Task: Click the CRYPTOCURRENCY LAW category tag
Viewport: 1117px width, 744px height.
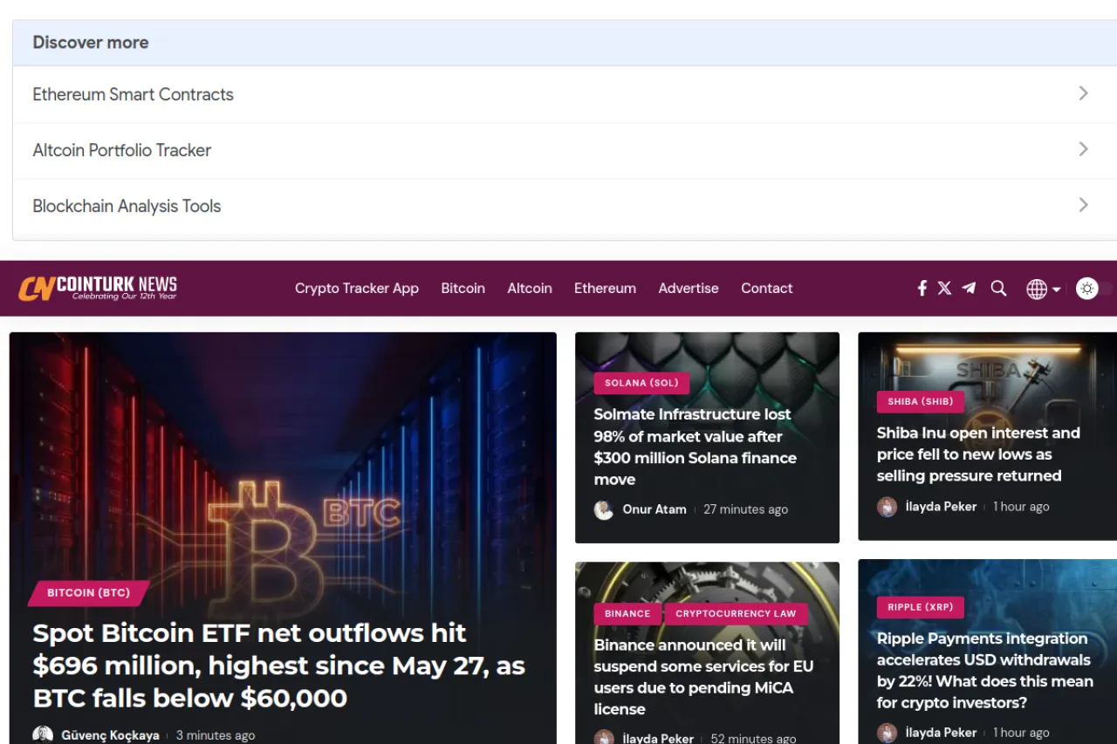Action: point(736,614)
